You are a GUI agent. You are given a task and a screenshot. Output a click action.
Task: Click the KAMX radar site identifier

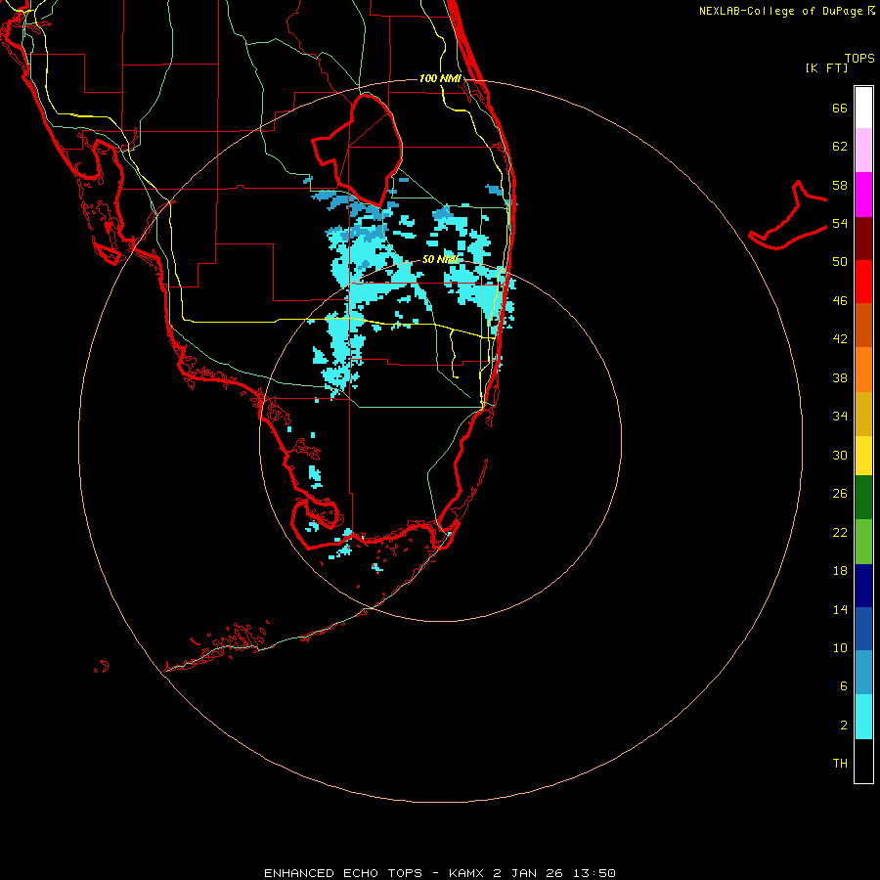click(x=468, y=873)
